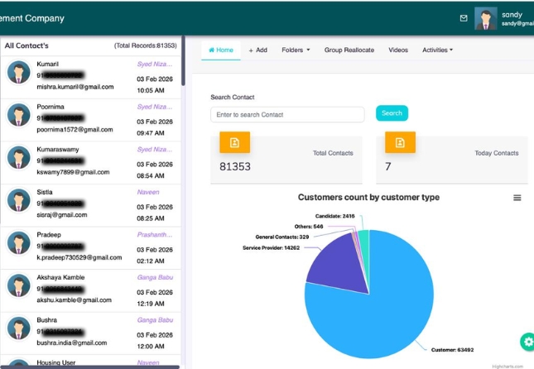Click the green settings gear icon
The height and width of the screenshot is (369, 534).
pyautogui.click(x=527, y=341)
